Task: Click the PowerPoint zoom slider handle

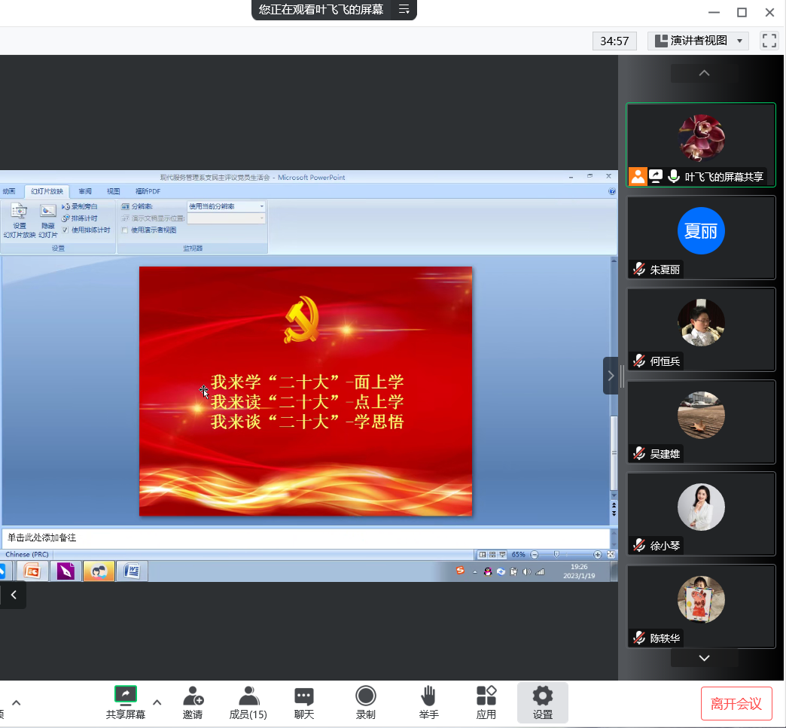Action: [x=556, y=554]
